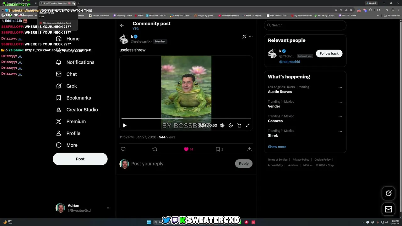Click the Profile person icon

[59, 133]
